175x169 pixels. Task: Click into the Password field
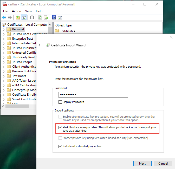[93, 95]
